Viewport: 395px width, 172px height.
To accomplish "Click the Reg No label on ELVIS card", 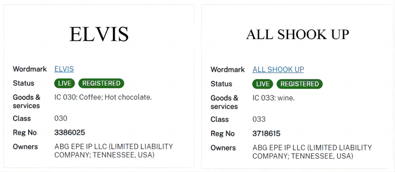I will tap(25, 133).
